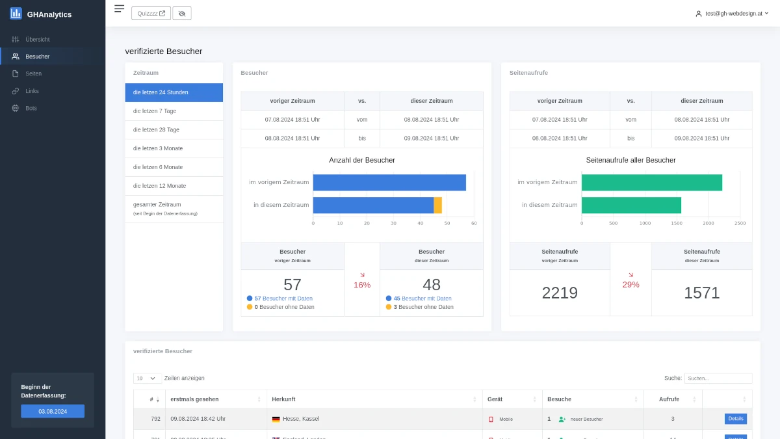Toggle the crossed-out eye visibility button

(x=182, y=13)
